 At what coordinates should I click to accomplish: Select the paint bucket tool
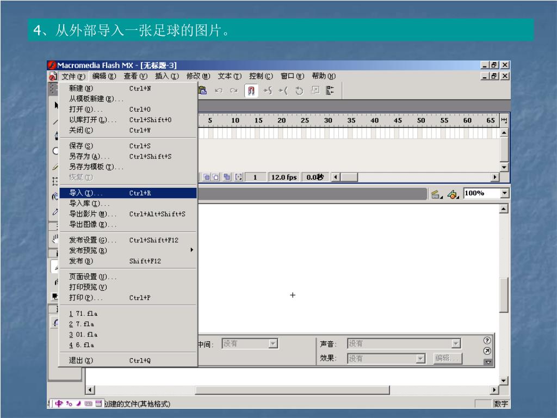point(55,196)
